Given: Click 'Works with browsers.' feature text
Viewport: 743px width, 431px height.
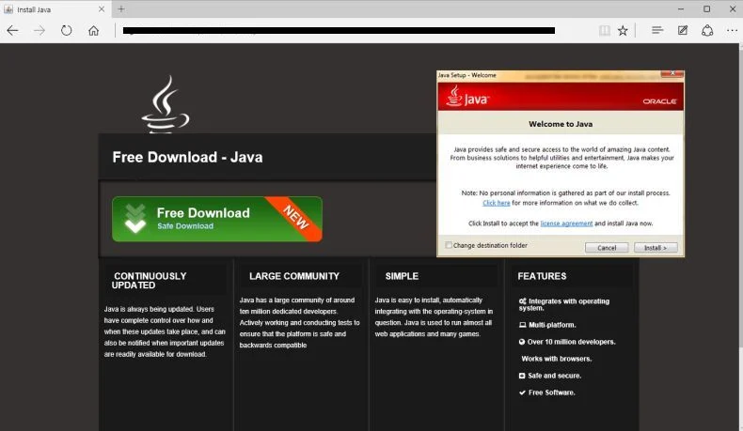Looking at the screenshot, I should 556,359.
